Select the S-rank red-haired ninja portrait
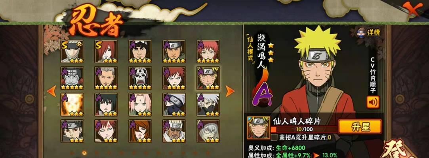 click(106, 52)
